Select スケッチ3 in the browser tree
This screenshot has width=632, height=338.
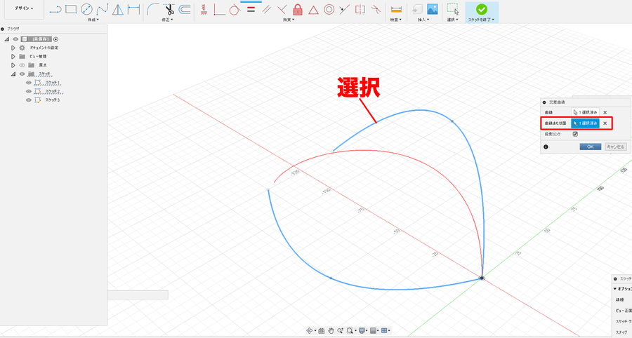click(x=53, y=100)
